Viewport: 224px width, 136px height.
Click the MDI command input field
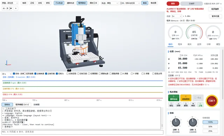83,132
